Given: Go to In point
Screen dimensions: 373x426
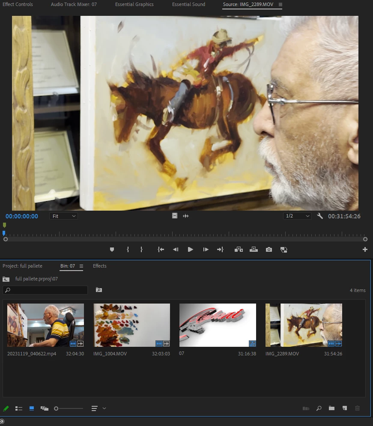Looking at the screenshot, I should click(x=161, y=250).
